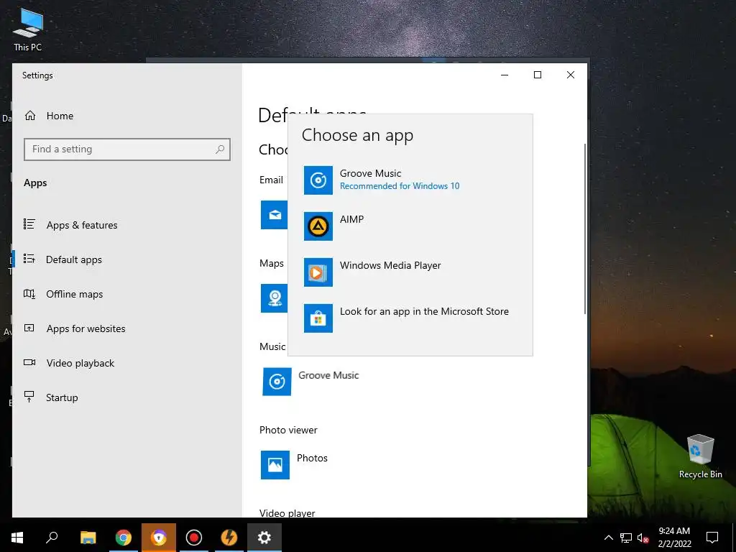
Task: Click the Settings window scrollbar
Action: 585,229
